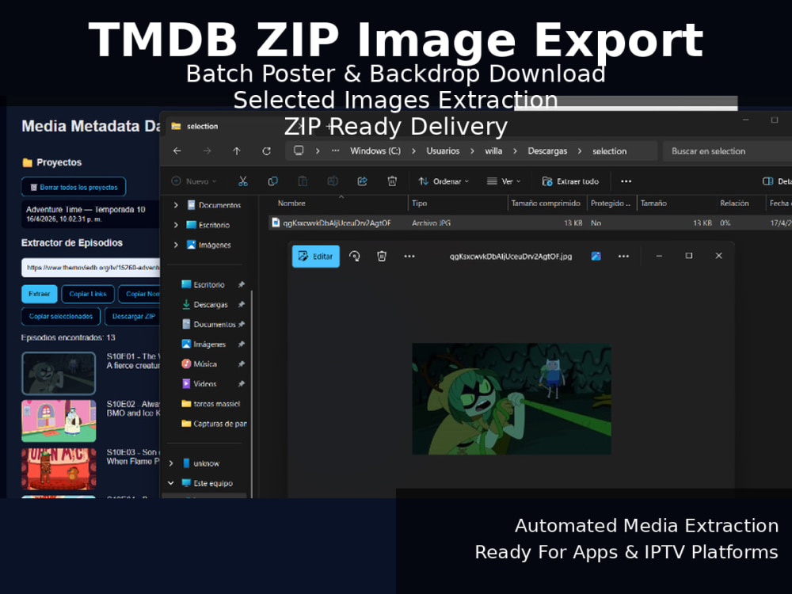Click Descargar ZIP button
Image resolution: width=792 pixels, height=594 pixels.
click(x=132, y=316)
